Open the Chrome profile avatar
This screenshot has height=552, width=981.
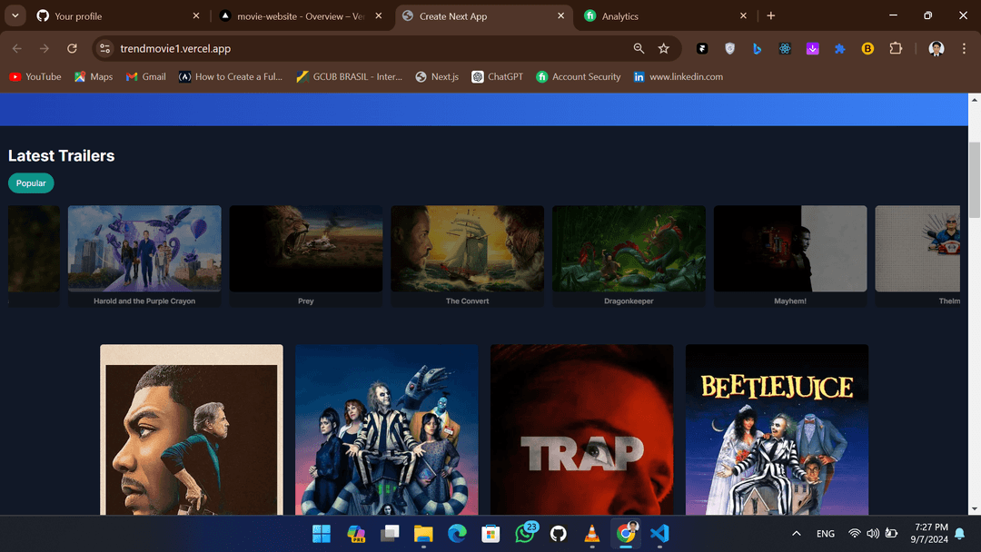(x=936, y=49)
